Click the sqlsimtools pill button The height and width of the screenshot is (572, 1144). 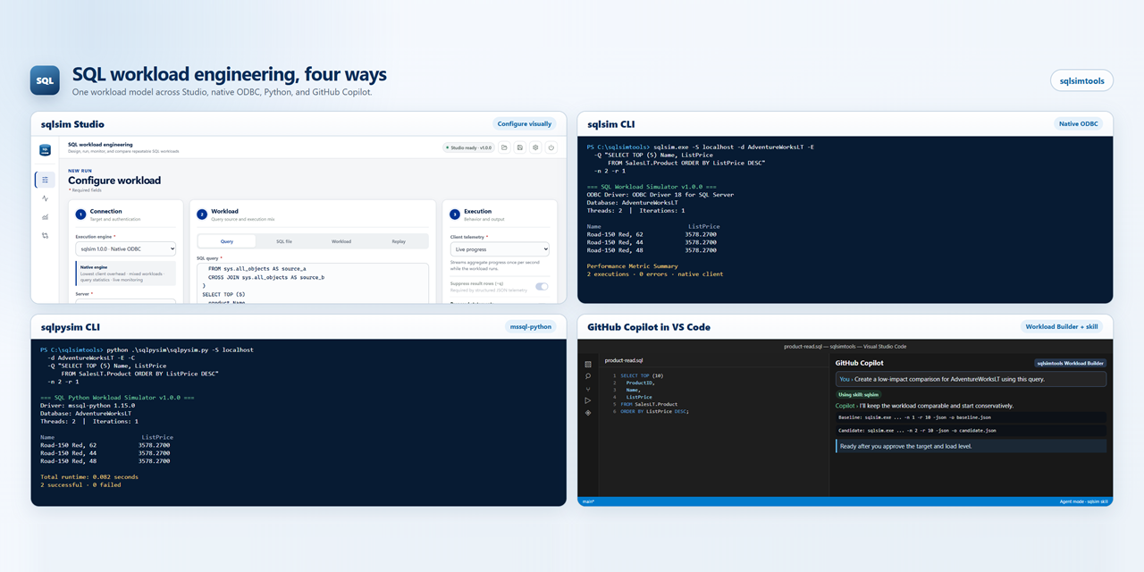tap(1081, 80)
